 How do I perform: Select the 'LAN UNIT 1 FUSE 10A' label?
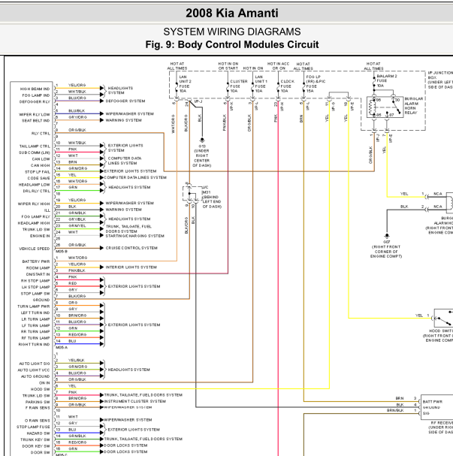[261, 84]
